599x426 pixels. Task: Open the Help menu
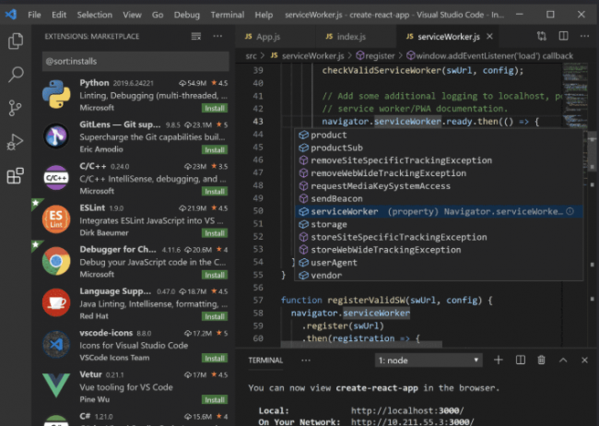264,15
